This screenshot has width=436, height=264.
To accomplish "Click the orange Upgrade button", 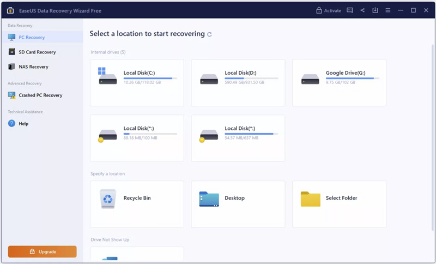I will pos(43,251).
